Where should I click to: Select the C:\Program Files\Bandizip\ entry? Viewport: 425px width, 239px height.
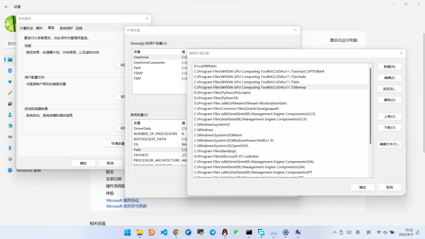281,151
